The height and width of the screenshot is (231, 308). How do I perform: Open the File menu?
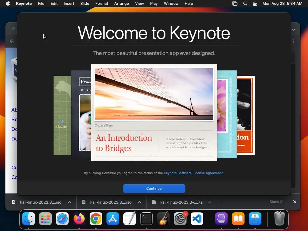point(41,4)
